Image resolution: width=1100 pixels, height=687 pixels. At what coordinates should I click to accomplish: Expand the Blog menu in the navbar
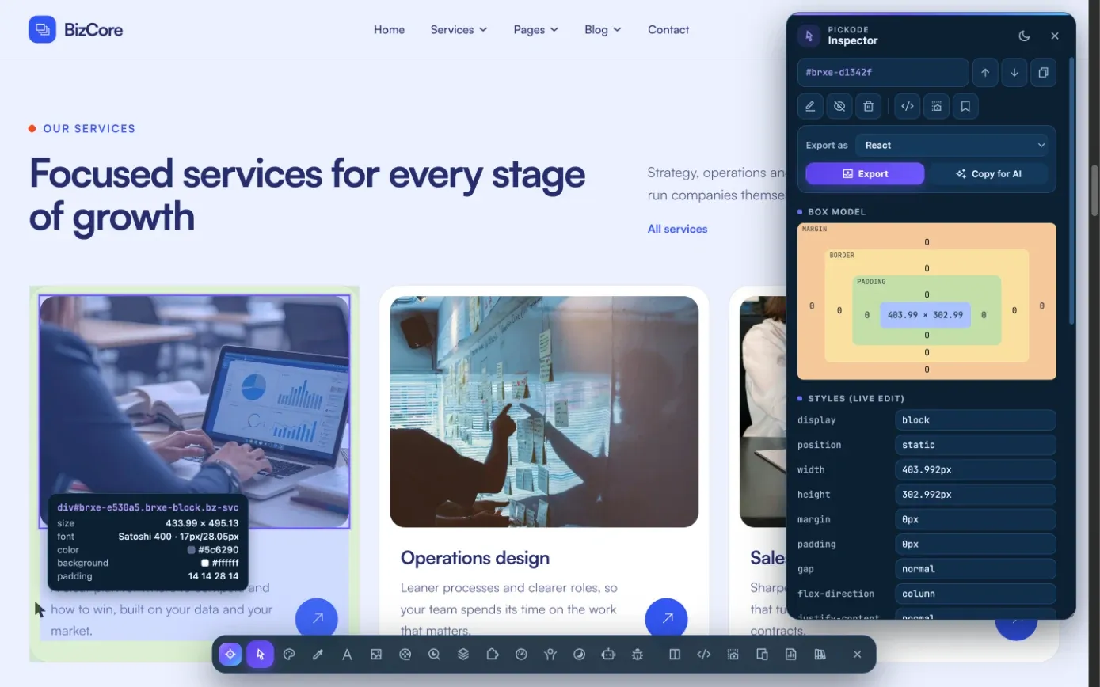pos(603,29)
